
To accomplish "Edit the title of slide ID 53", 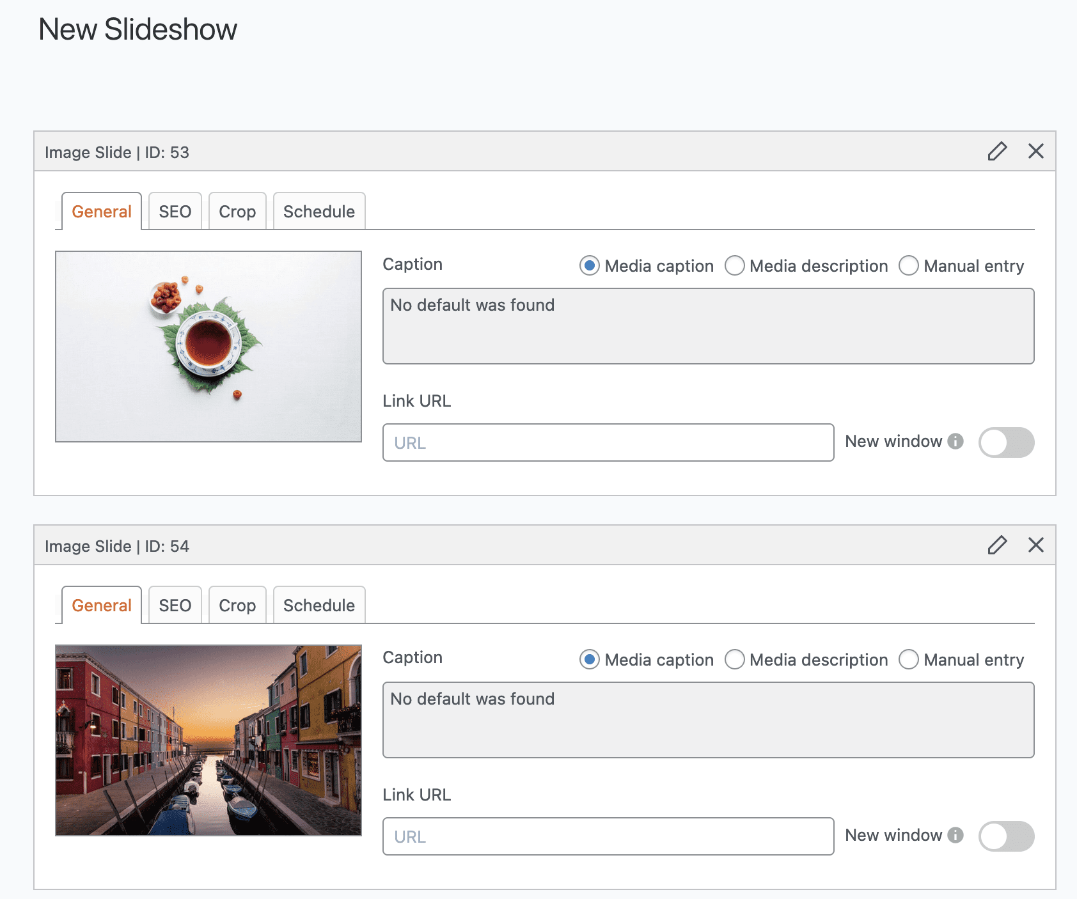I will click(998, 152).
